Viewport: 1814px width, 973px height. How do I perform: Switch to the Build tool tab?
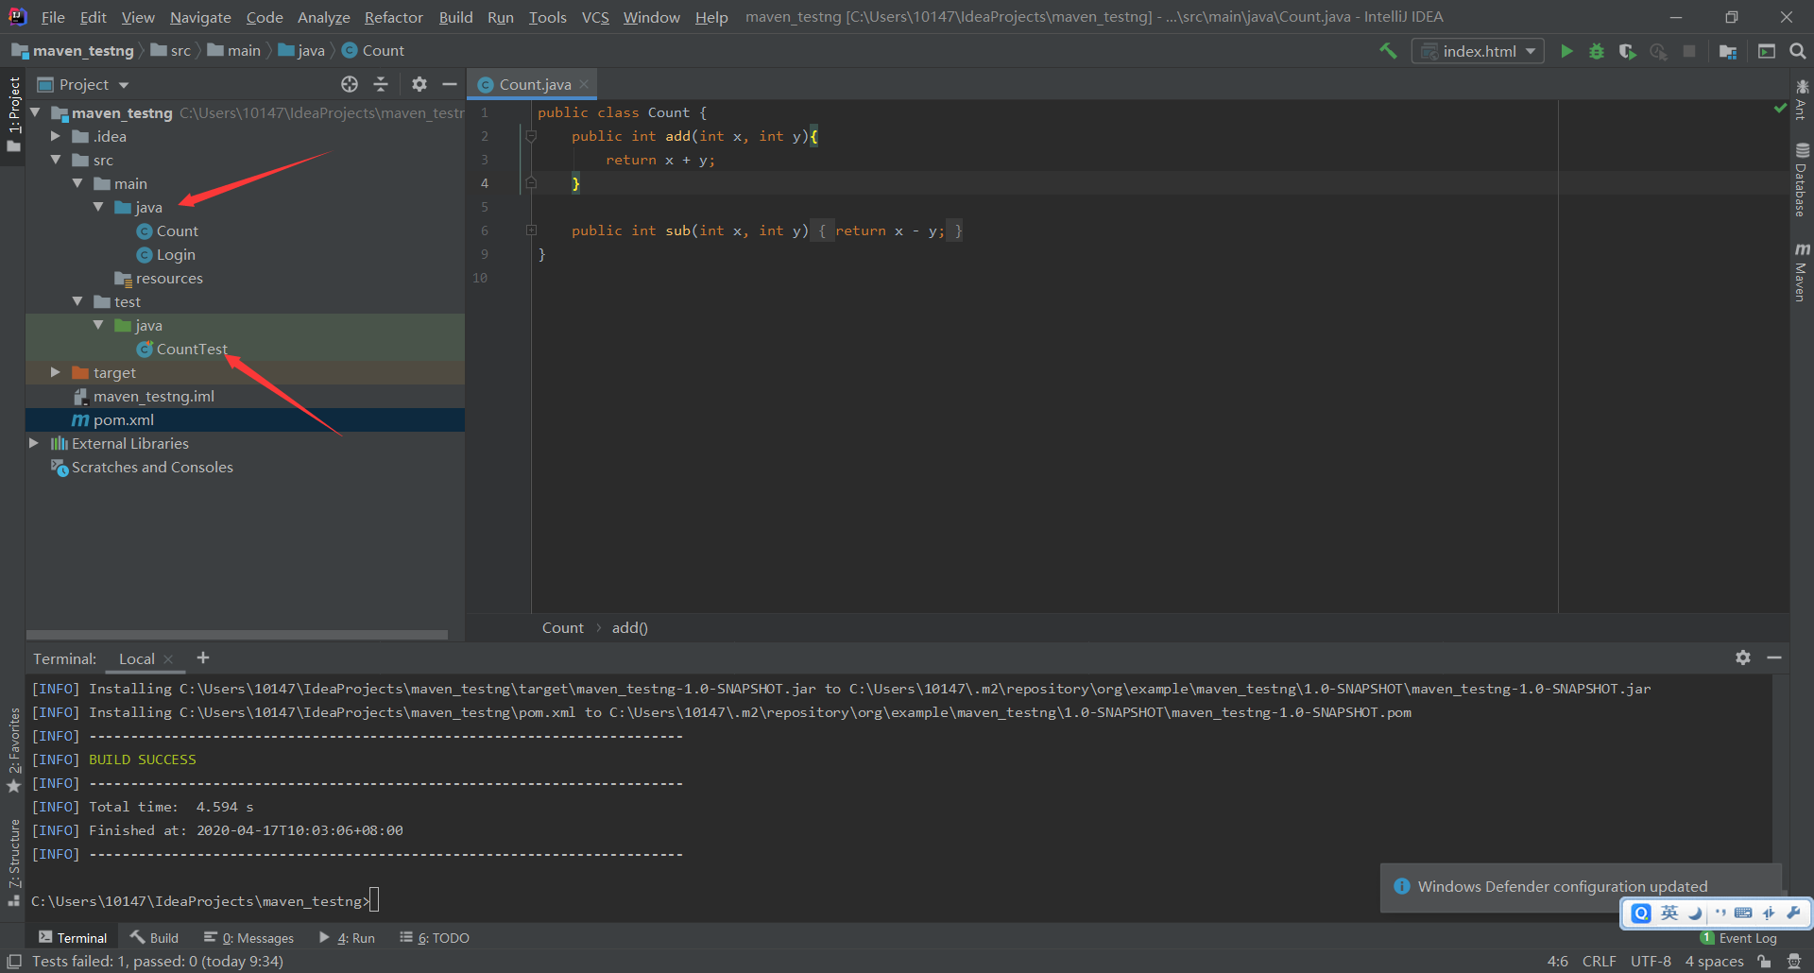155,937
